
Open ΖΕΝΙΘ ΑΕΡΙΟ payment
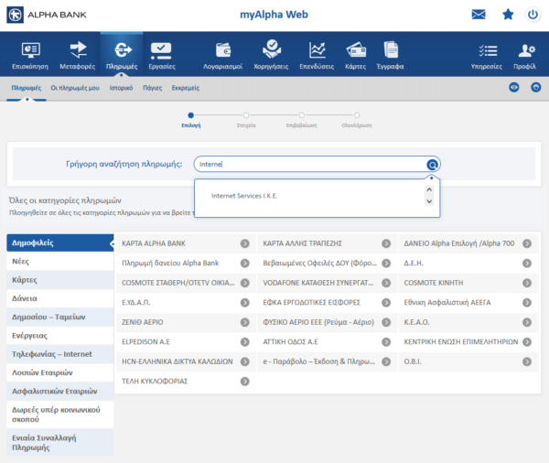(x=186, y=322)
